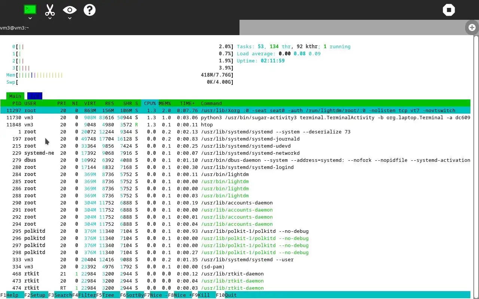Select the lightdm thread with PID 288

[235, 195]
